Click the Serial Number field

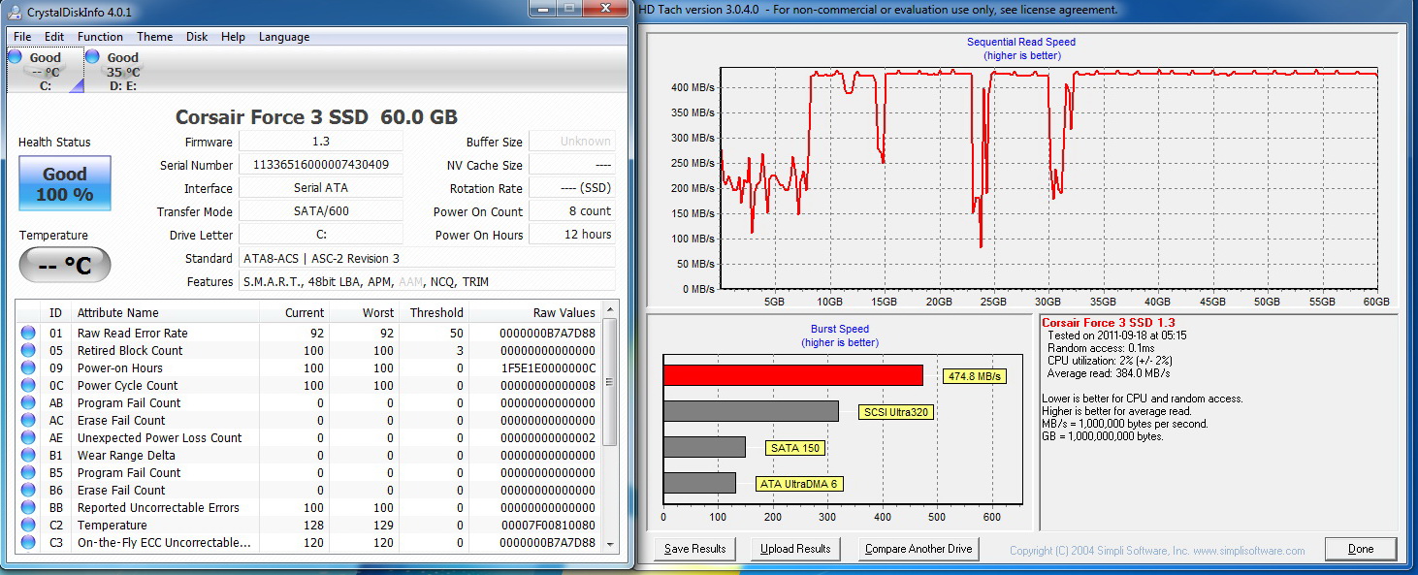(320, 165)
